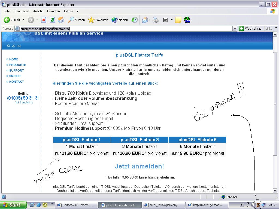Click the Mail envelope toolbar icon
279x209 pixels.
click(145, 20)
